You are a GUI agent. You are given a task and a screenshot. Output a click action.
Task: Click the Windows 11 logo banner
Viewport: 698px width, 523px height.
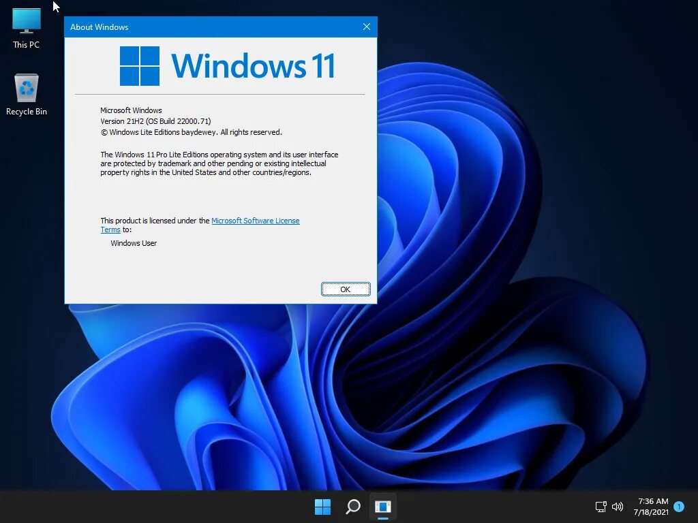[227, 66]
